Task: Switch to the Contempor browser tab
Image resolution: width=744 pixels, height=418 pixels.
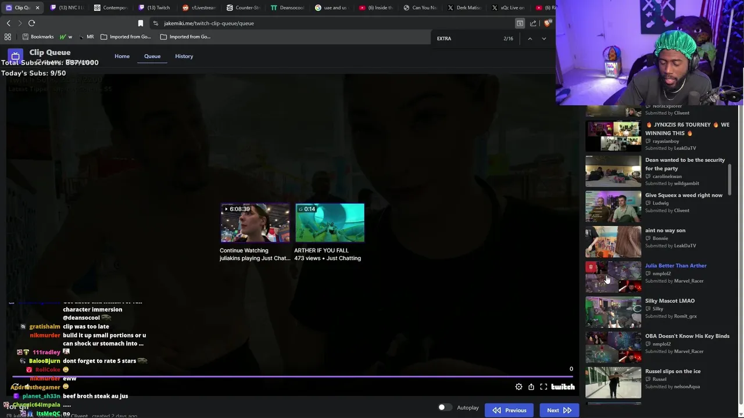Action: [110, 8]
